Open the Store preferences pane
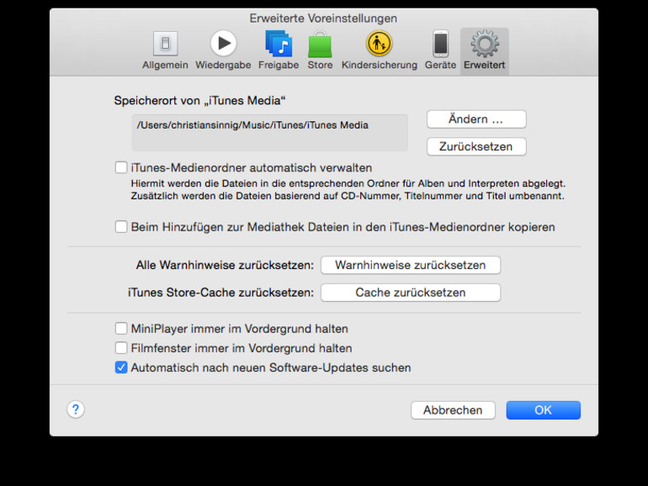 [320, 50]
